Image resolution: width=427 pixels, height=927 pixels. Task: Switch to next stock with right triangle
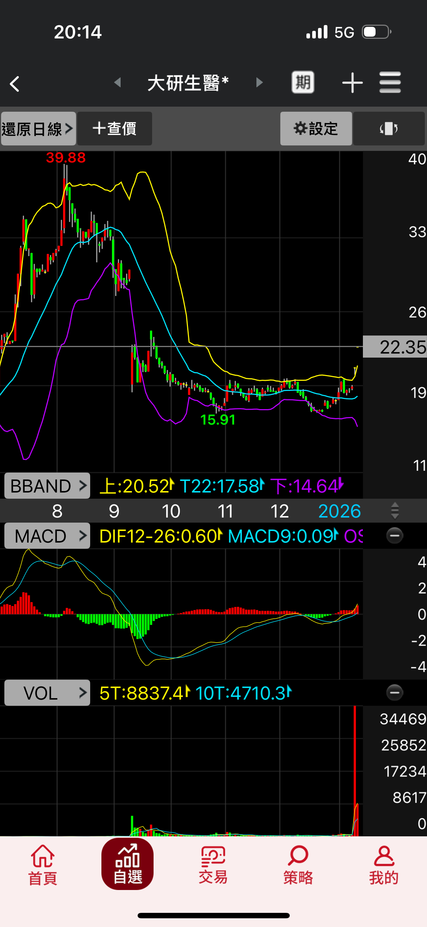(259, 82)
